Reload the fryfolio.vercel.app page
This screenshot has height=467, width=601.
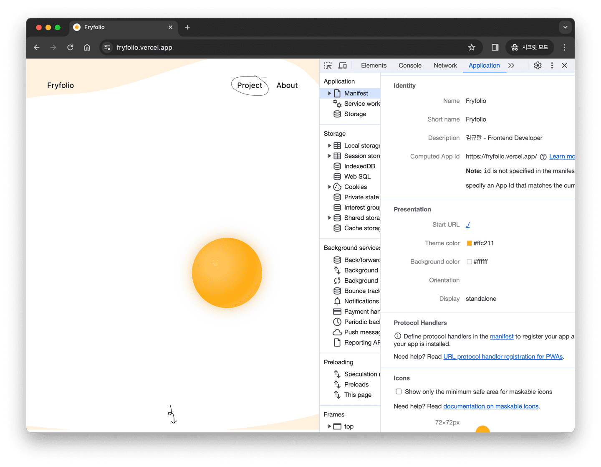coord(70,47)
